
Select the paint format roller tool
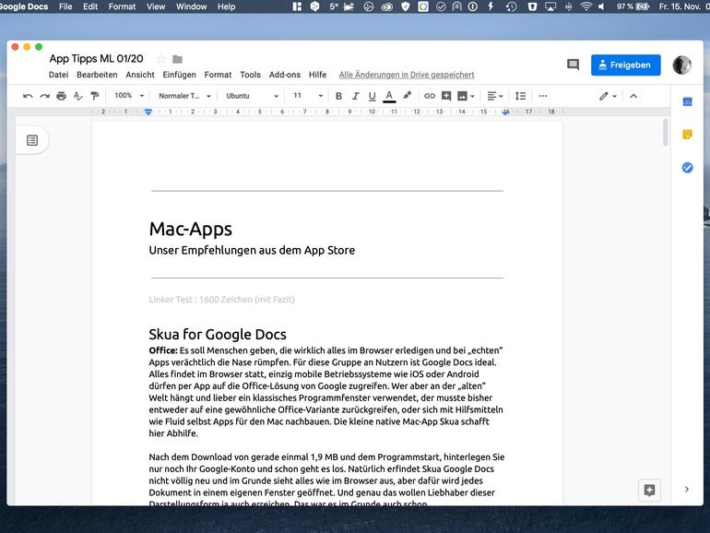[94, 96]
